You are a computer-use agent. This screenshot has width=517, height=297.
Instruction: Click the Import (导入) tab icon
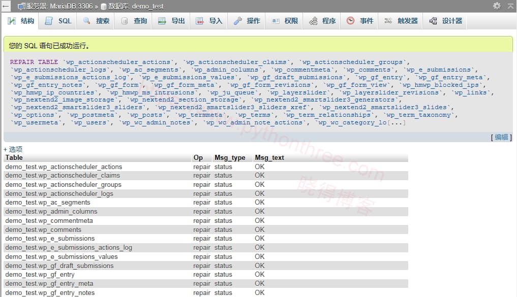(x=199, y=21)
